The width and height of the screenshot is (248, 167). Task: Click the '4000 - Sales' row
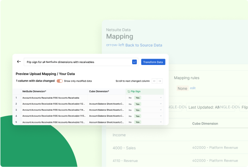[x=124, y=148]
